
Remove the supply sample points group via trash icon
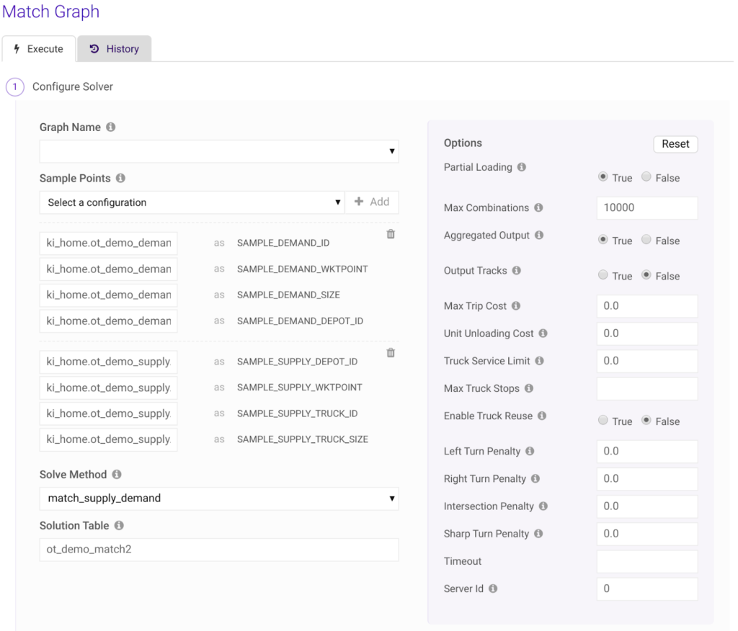click(x=391, y=353)
